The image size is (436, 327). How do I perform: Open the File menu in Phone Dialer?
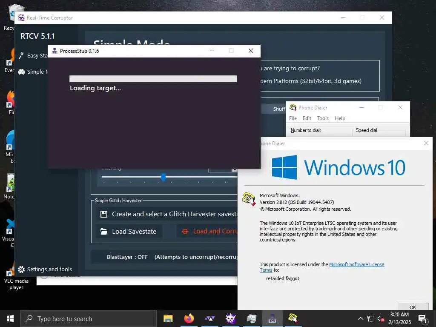click(293, 118)
